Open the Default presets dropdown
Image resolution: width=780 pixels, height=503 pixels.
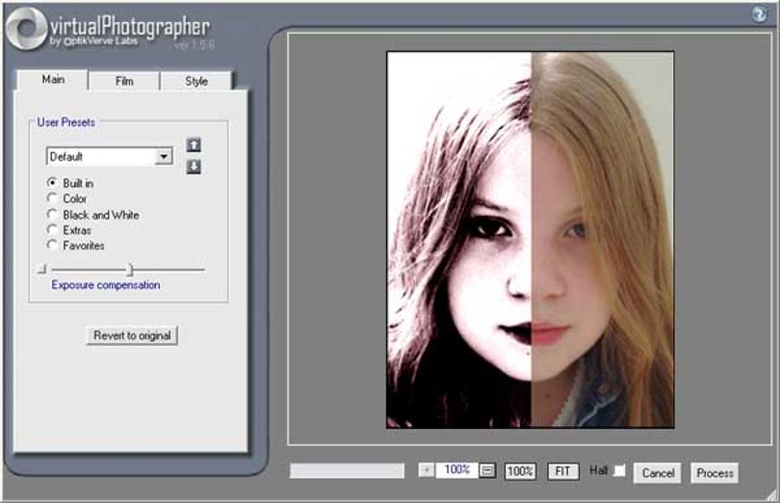pyautogui.click(x=110, y=157)
